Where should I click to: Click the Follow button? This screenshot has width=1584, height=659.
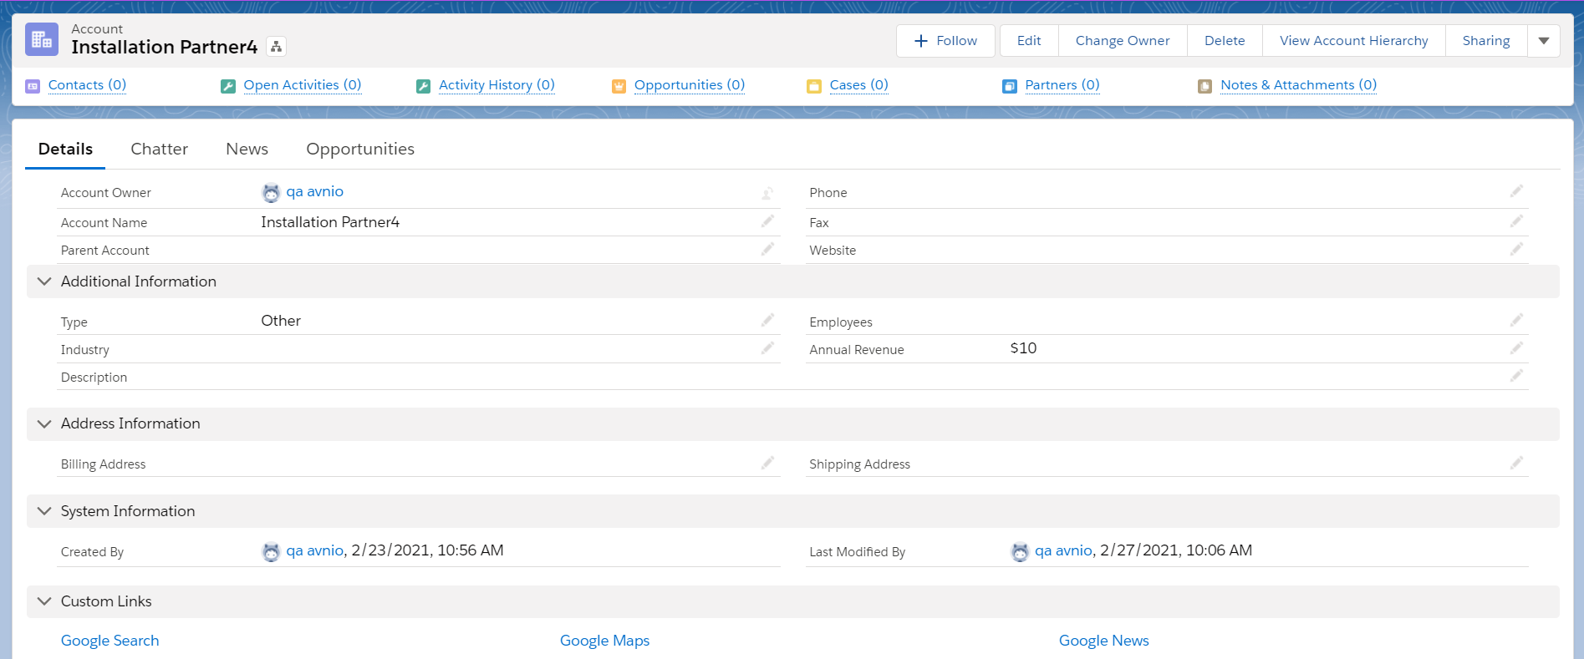pos(945,41)
